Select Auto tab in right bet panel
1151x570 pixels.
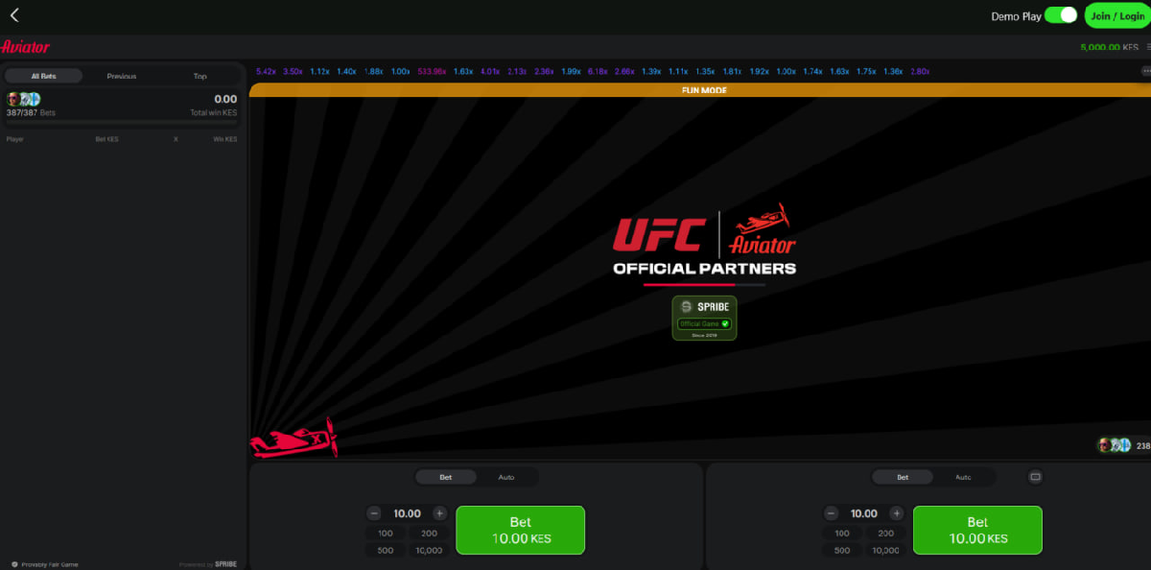point(963,477)
